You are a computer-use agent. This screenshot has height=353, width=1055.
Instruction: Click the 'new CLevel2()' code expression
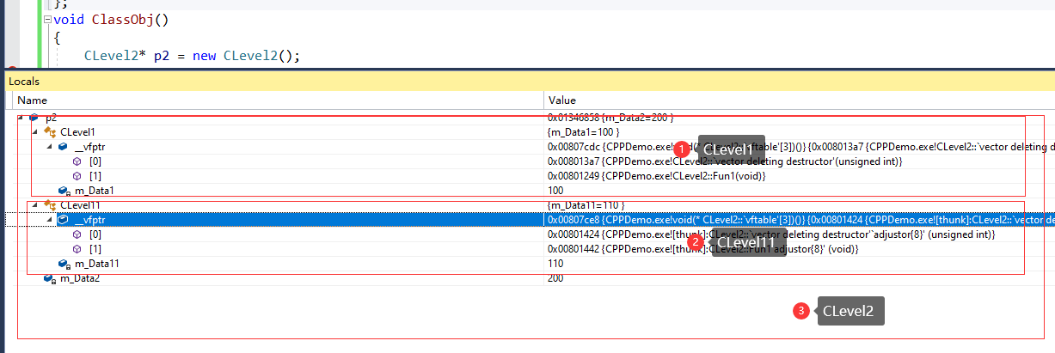[244, 57]
